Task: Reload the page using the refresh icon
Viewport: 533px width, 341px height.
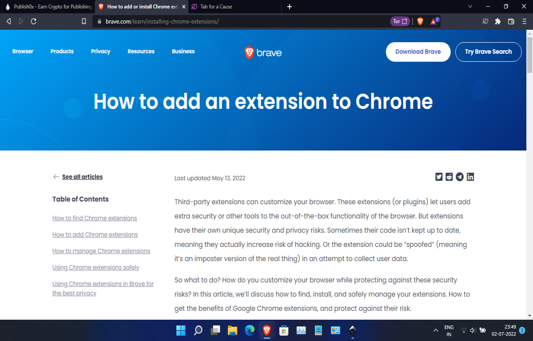Action: point(34,21)
